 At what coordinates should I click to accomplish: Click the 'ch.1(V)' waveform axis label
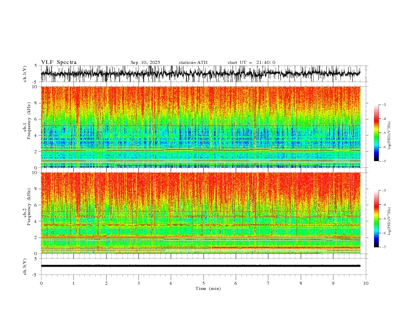click(x=25, y=74)
